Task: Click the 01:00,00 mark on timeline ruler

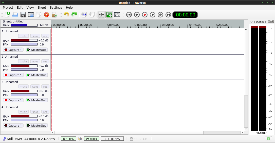Action: click(140, 25)
